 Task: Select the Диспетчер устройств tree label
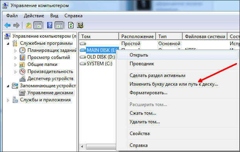[50, 79]
